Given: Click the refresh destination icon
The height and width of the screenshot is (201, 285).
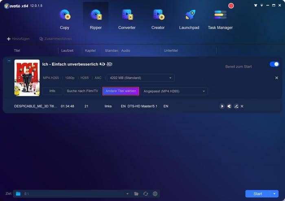Looking at the screenshot, I should tap(146, 194).
